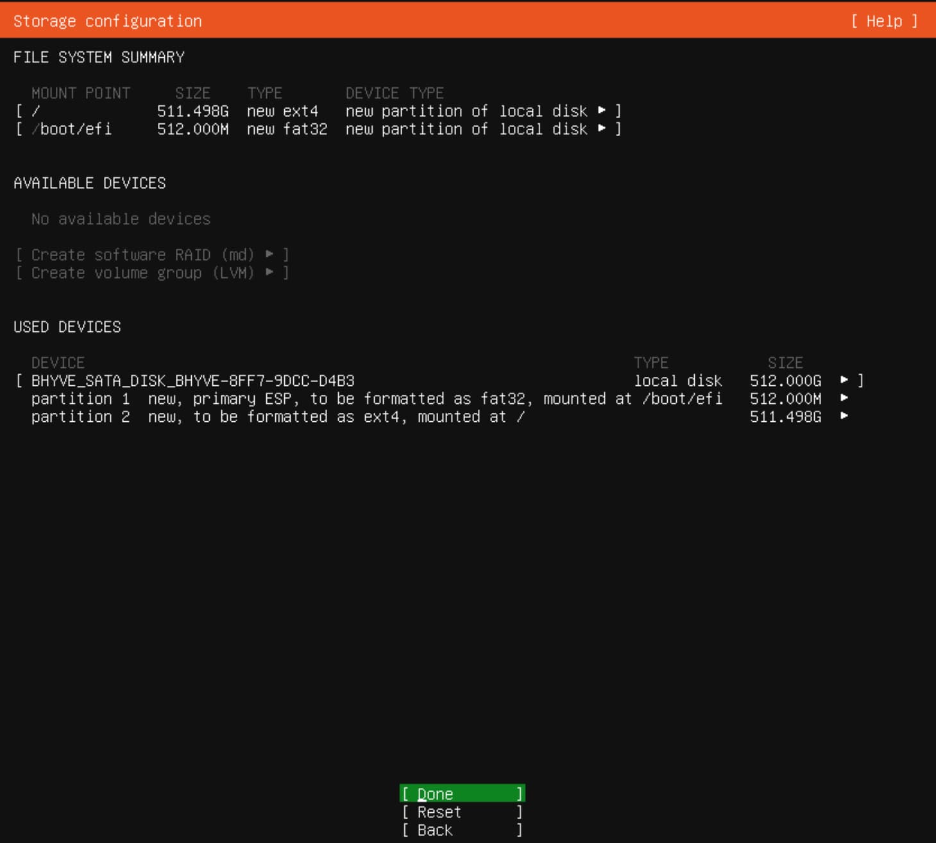The image size is (936, 843).
Task: Open Create volume group (LVM) option
Action: click(x=152, y=273)
